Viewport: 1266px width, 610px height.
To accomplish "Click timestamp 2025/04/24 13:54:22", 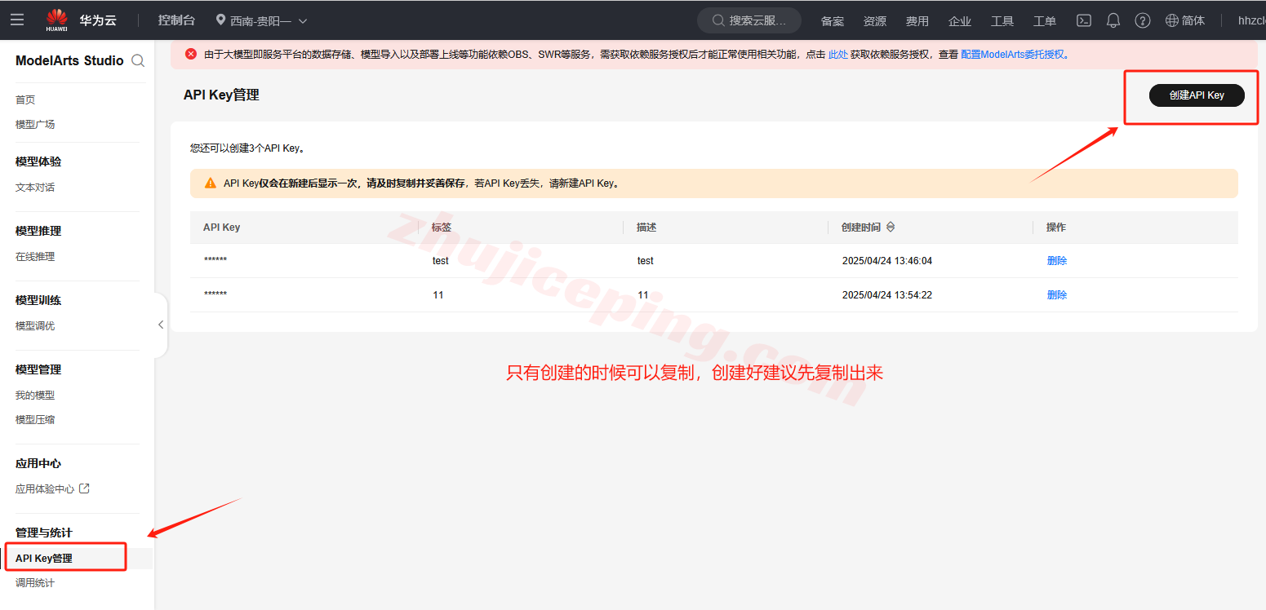I will tap(887, 294).
